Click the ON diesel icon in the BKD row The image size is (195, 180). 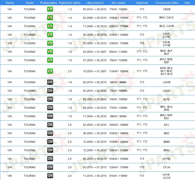coord(50,133)
